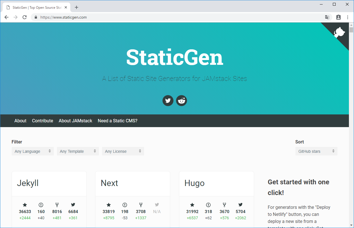Click the greyed Twitter icon on Next card
This screenshot has height=228, width=354.
(157, 205)
